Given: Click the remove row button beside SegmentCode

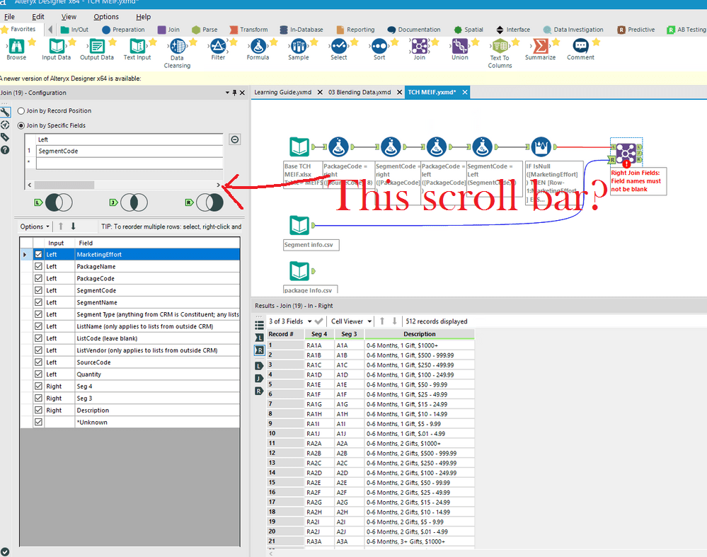Looking at the screenshot, I should click(x=233, y=139).
